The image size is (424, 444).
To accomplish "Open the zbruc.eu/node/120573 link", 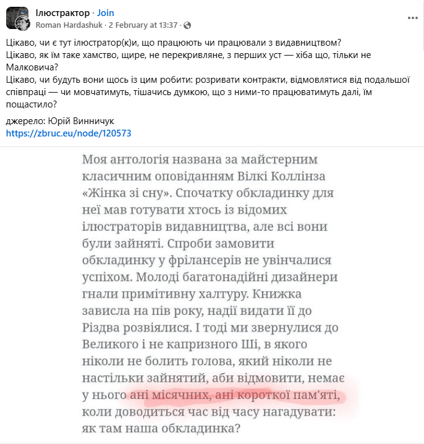I will [69, 133].
